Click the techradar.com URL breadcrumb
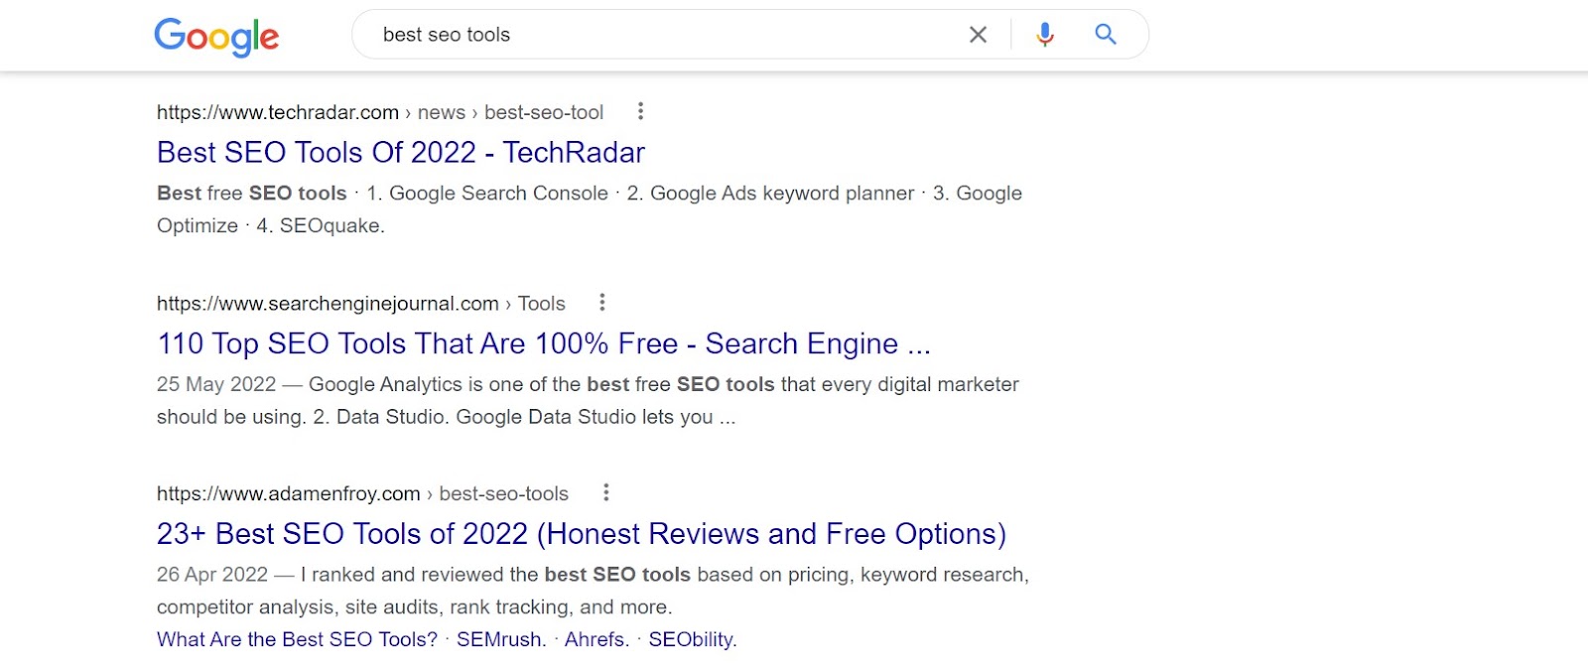 click(380, 112)
